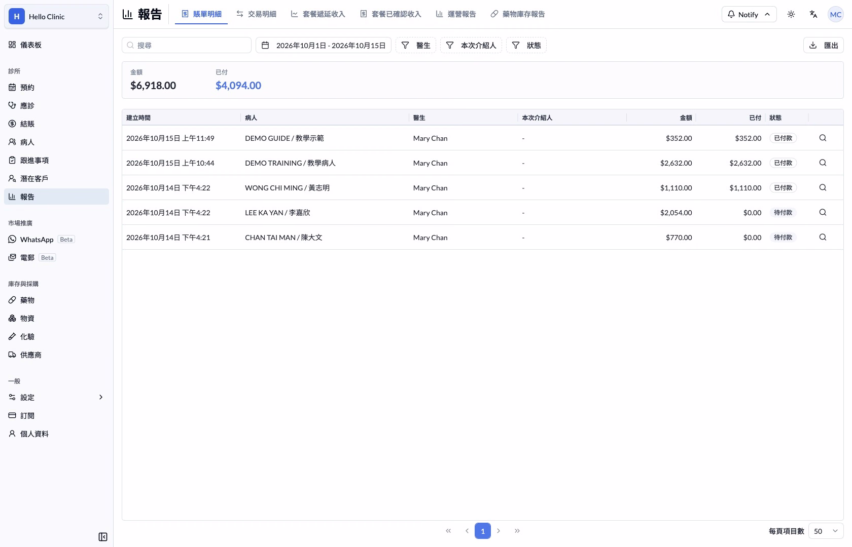Click the 匯出 export button
The image size is (852, 547).
pos(823,45)
